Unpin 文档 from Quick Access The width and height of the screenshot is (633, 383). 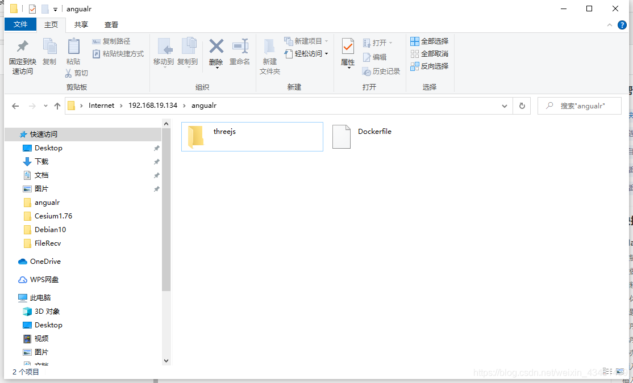(x=157, y=175)
